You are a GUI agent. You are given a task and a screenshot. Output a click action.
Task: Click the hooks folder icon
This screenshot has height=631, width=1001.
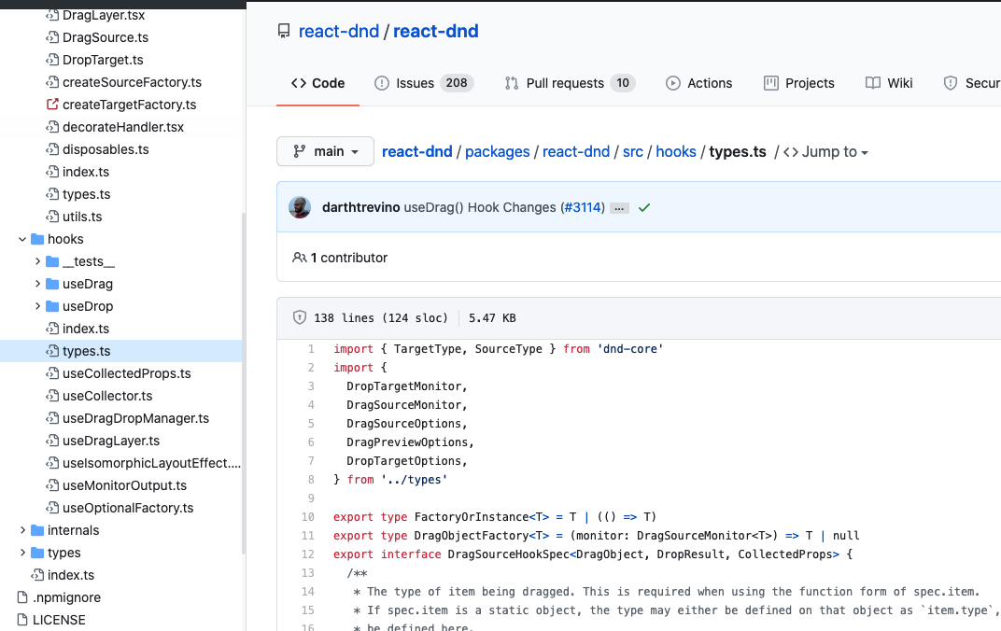(x=37, y=239)
